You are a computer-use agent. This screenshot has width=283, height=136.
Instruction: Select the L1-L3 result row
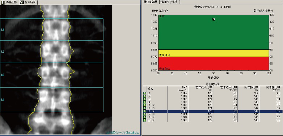coord(212,108)
